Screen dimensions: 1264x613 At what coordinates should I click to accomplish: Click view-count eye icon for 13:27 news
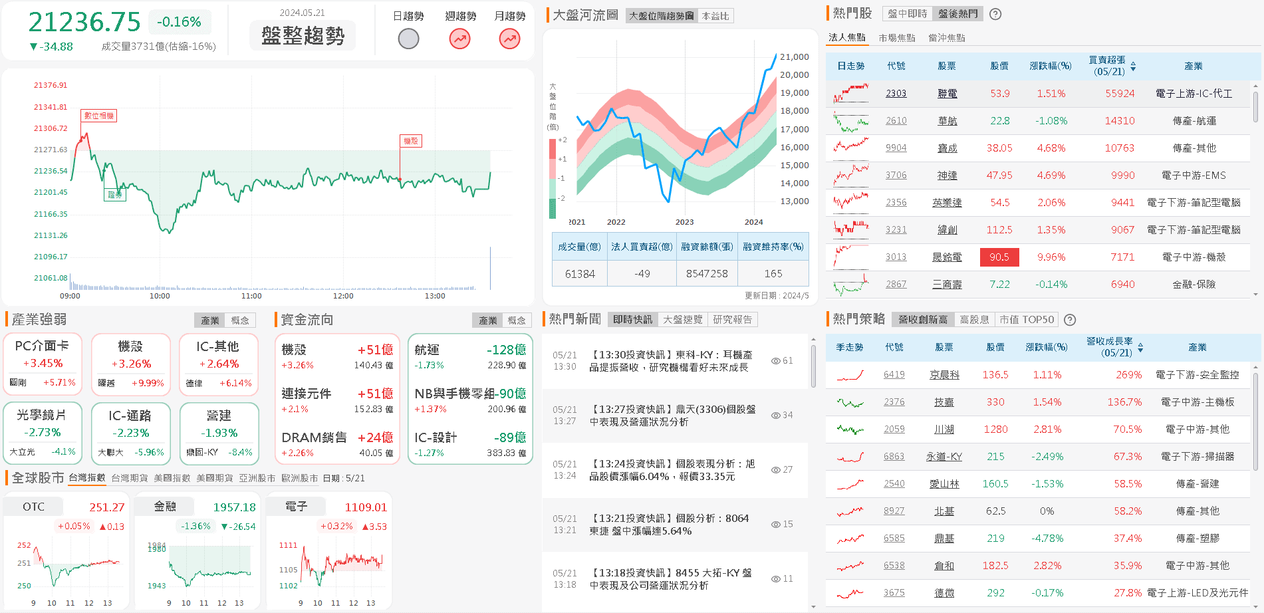pos(775,416)
